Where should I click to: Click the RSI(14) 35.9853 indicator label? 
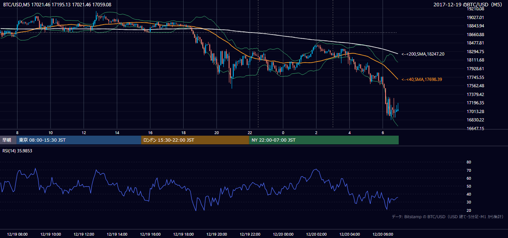17,151
